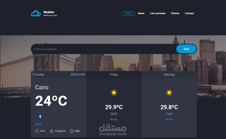The image size is (226, 139).
Task: Navigate to the Photos page
Action: (x=175, y=13)
